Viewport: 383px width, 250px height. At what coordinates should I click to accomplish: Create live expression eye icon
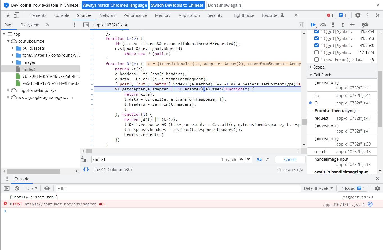(x=47, y=188)
